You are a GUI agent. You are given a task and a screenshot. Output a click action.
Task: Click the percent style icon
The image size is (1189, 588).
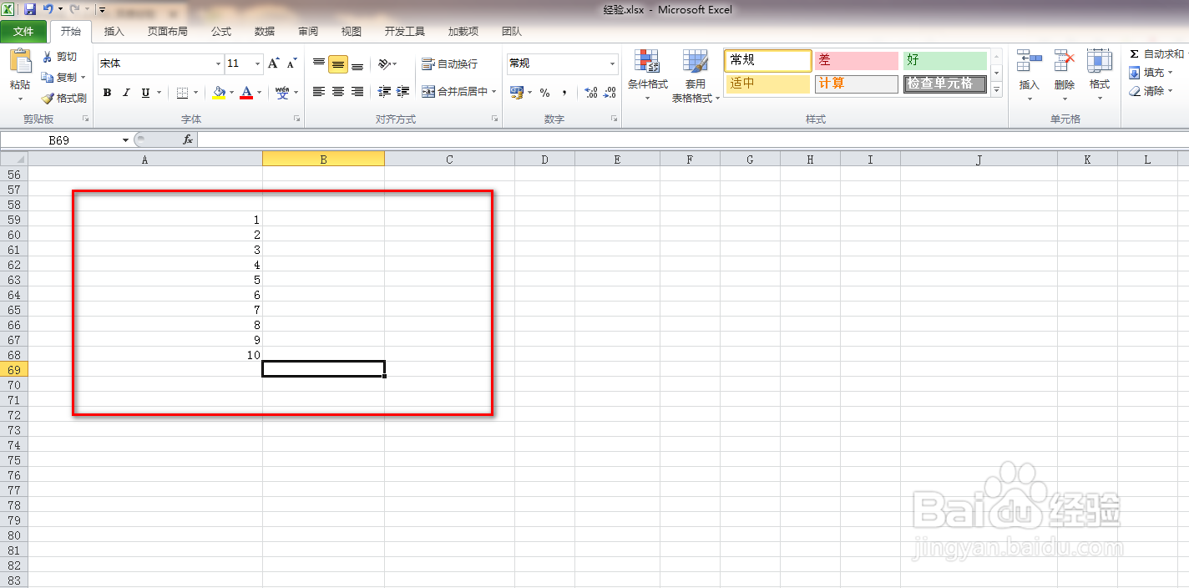[x=544, y=93]
